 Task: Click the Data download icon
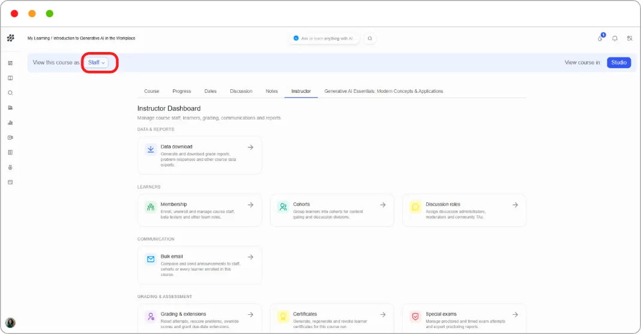click(151, 149)
